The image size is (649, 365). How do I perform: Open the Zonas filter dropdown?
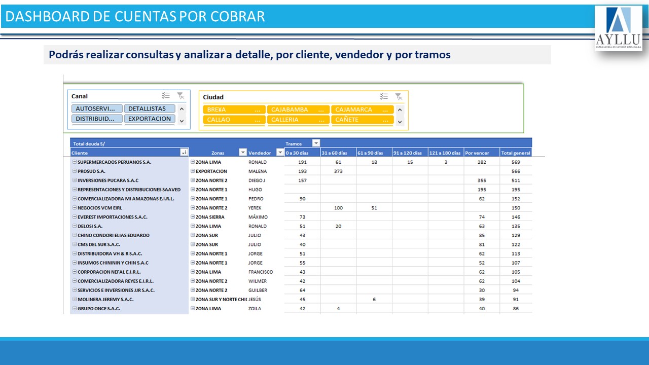(242, 153)
